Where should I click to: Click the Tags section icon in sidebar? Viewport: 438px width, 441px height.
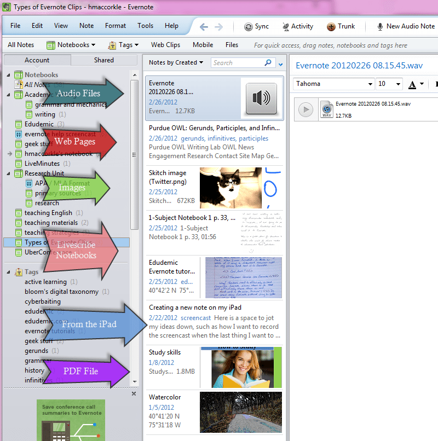[19, 272]
